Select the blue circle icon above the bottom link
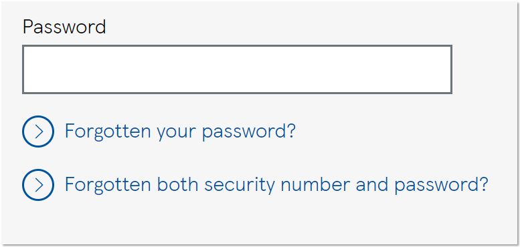This screenshot has width=520, height=247. (x=38, y=132)
